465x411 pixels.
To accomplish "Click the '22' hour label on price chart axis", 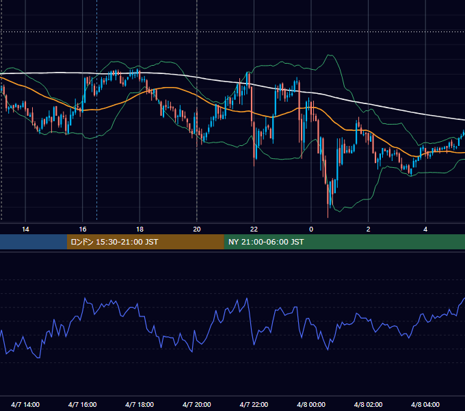I will pyautogui.click(x=254, y=229).
